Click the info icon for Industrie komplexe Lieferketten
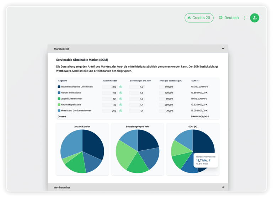Image resolution: width=273 pixels, height=198 pixels. click(x=121, y=87)
